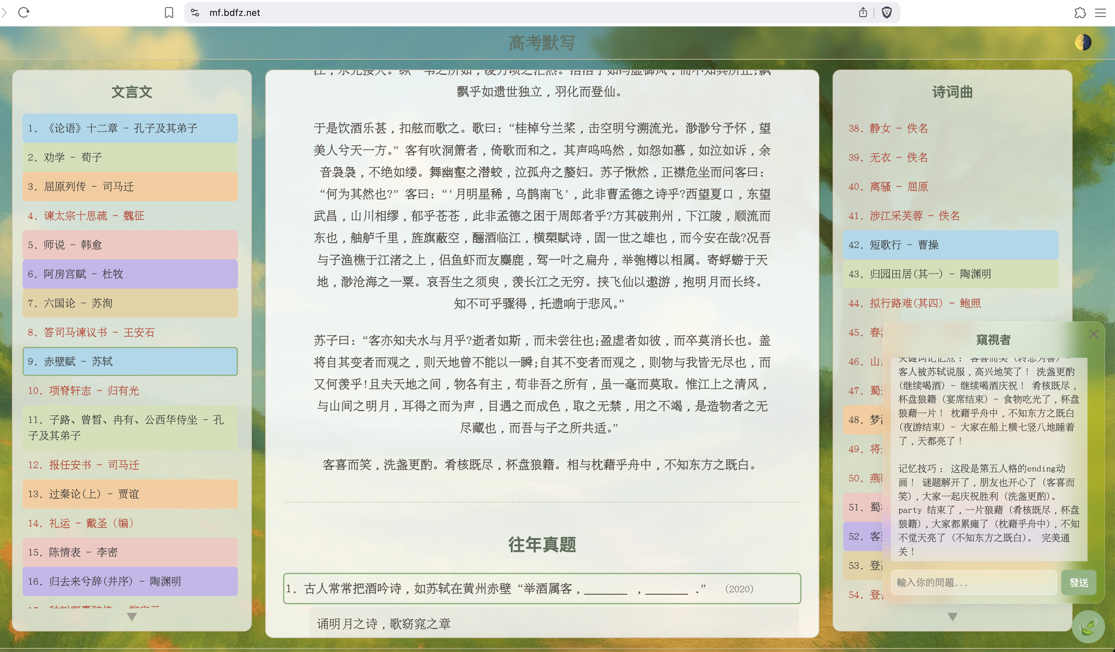Image resolution: width=1115 pixels, height=652 pixels.
Task: Open the extensions puzzle icon
Action: [x=1080, y=12]
